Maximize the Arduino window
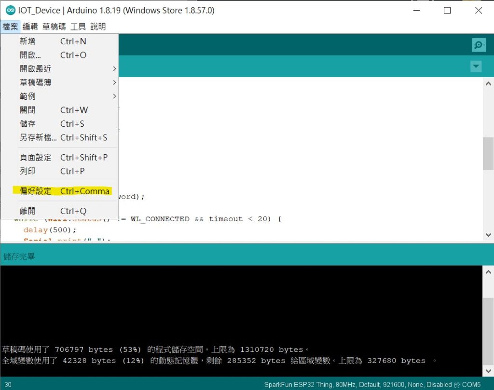Viewport: 494px width, 390px height. pyautogui.click(x=447, y=11)
